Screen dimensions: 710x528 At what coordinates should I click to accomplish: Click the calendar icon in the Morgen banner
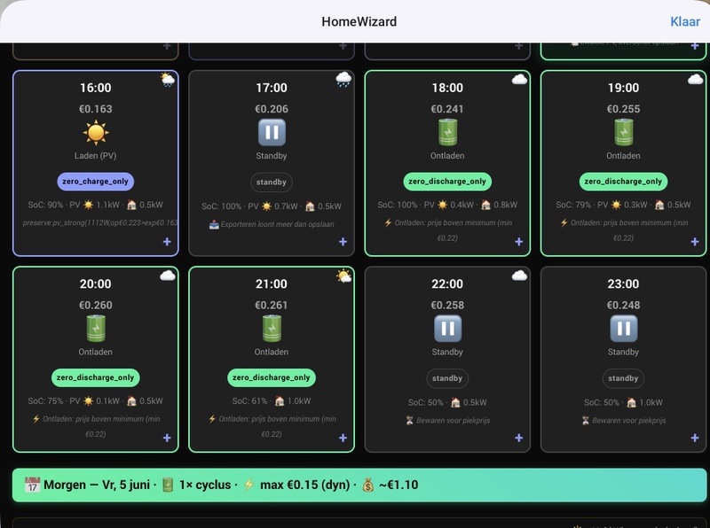coord(32,485)
